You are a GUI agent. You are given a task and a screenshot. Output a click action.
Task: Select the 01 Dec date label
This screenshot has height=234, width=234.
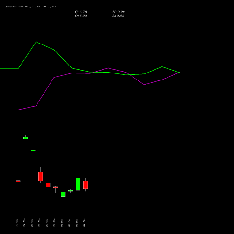[62, 223]
